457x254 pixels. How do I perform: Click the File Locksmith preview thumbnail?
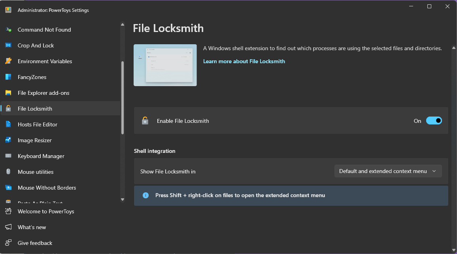pos(165,65)
